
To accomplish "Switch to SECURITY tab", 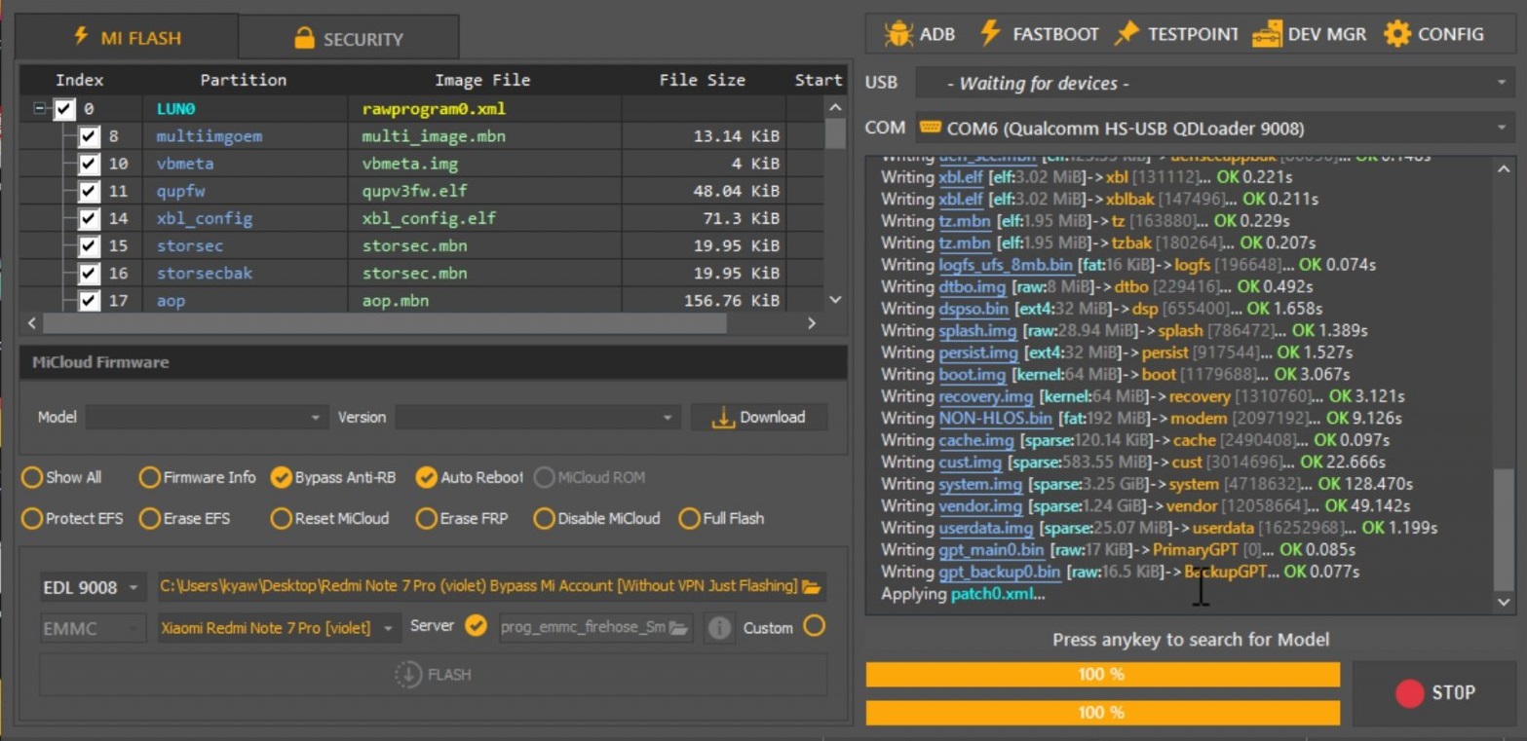I will click(348, 38).
